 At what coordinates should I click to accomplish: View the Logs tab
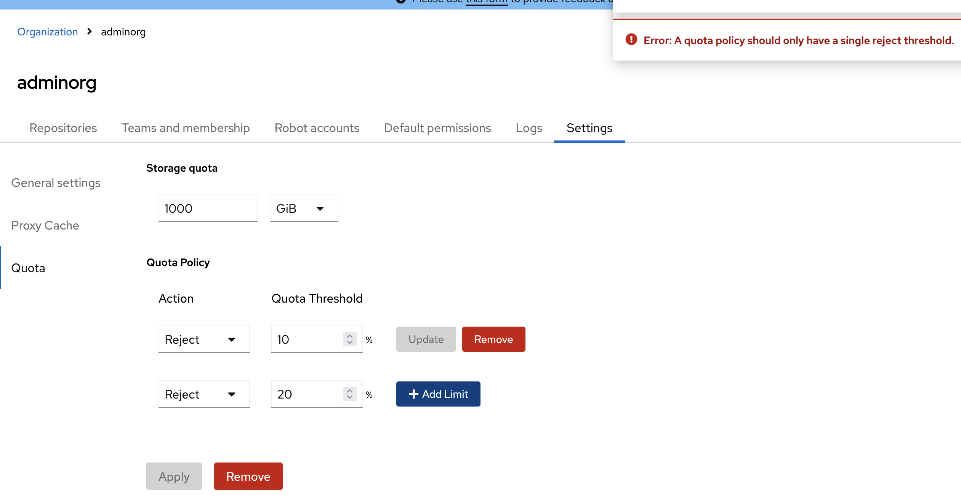(529, 128)
